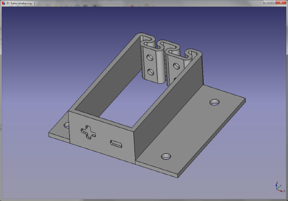Select the front mounting hole on the right flange
The width and height of the screenshot is (288, 201).
click(x=166, y=156)
